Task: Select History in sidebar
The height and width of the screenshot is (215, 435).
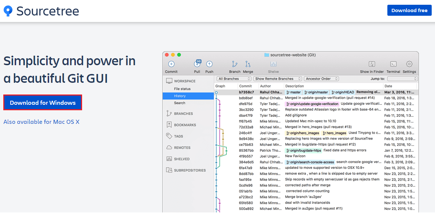Action: tap(188, 96)
